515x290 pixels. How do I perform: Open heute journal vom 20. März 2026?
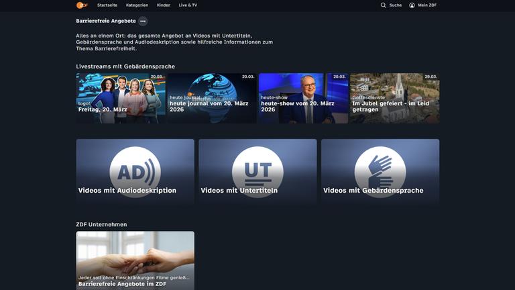pos(212,98)
